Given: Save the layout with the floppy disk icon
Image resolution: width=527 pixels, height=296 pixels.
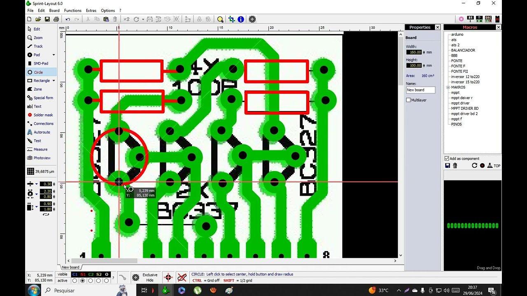Looking at the screenshot, I should coord(47,19).
